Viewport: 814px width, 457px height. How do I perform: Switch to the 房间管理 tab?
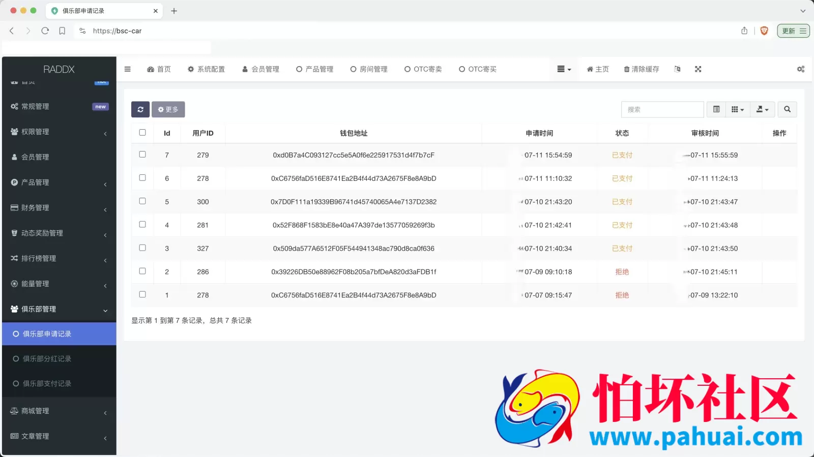pos(369,69)
